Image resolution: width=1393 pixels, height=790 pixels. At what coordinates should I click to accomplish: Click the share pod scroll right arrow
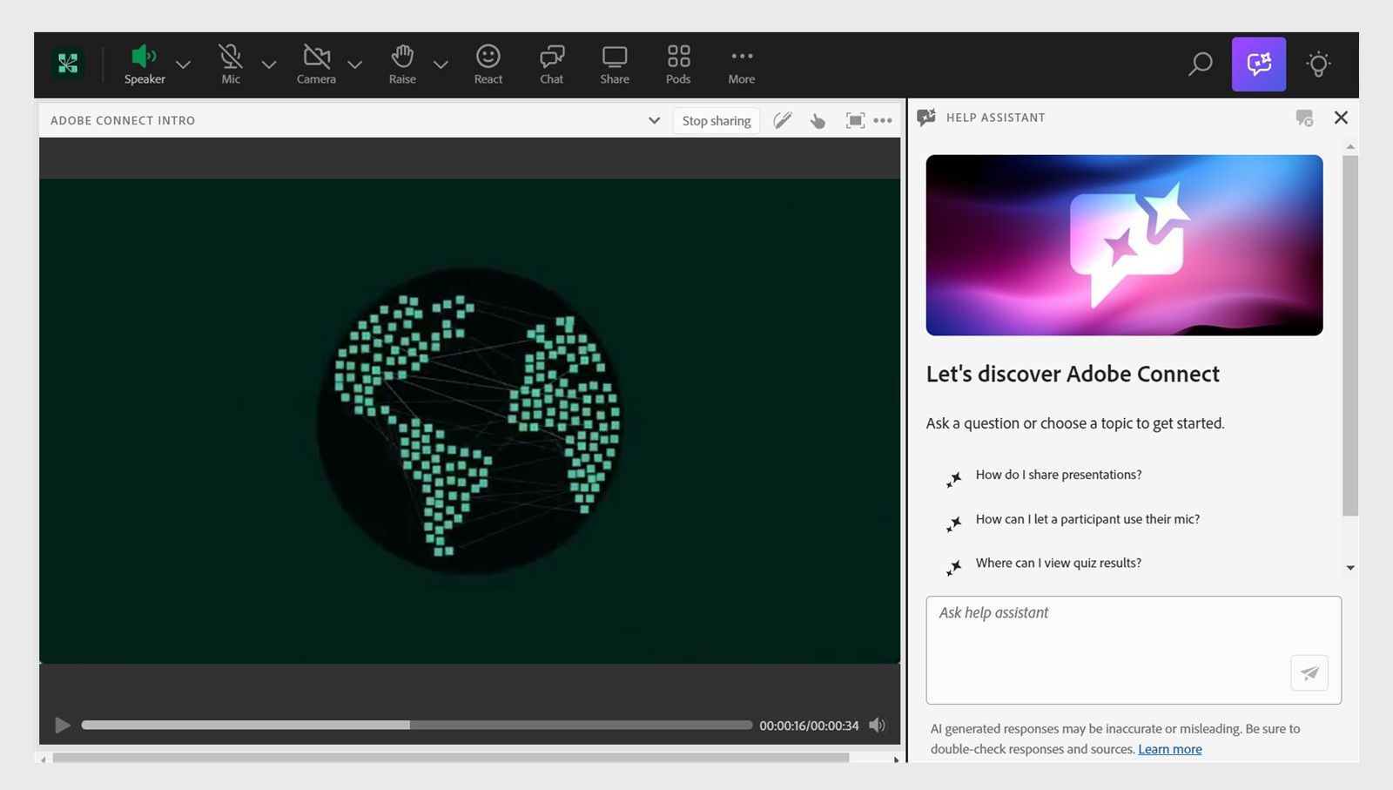[x=896, y=760]
